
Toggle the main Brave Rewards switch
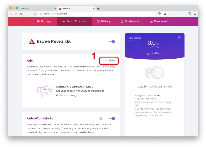tap(112, 41)
